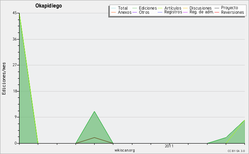Image resolution: width=249 pixels, height=154 pixels.
Task: Click the 27 y-axis value
Action: [x=15, y=65]
